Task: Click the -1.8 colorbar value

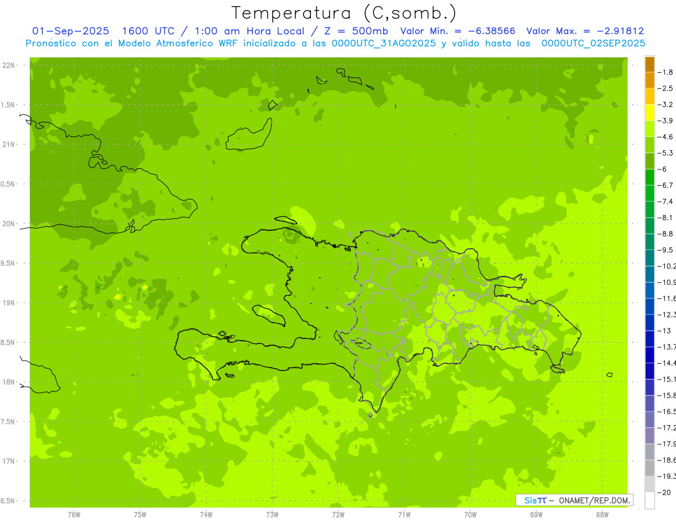Action: [x=665, y=72]
